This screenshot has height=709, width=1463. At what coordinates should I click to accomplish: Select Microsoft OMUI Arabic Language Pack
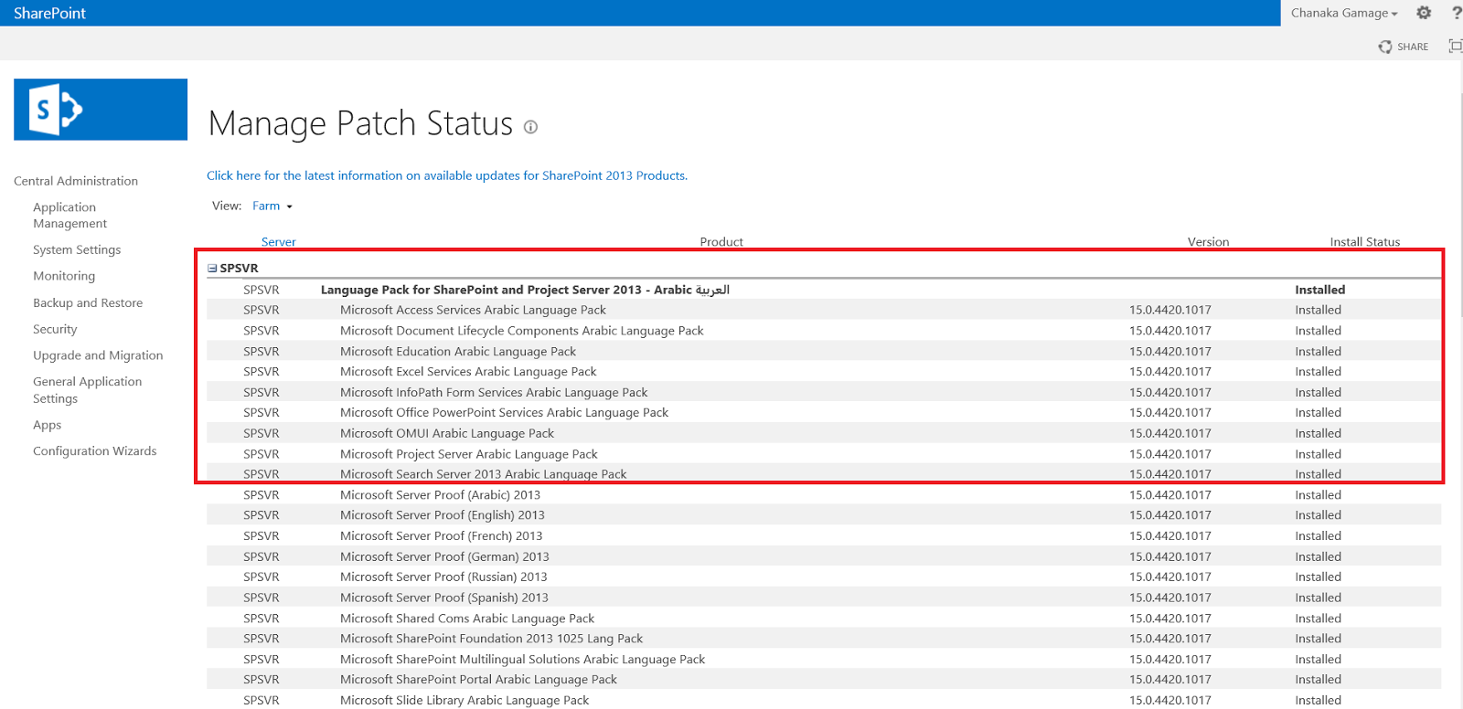pyautogui.click(x=824, y=433)
